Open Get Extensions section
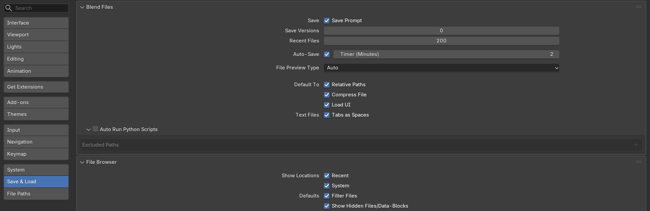 click(36, 87)
